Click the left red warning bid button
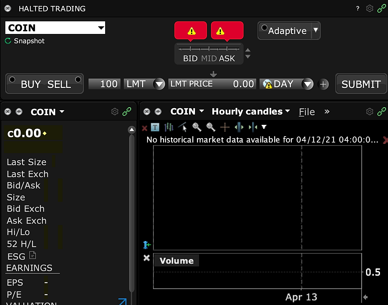The width and height of the screenshot is (388, 305). (191, 31)
